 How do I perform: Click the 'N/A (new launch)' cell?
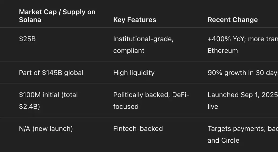pos(46,129)
